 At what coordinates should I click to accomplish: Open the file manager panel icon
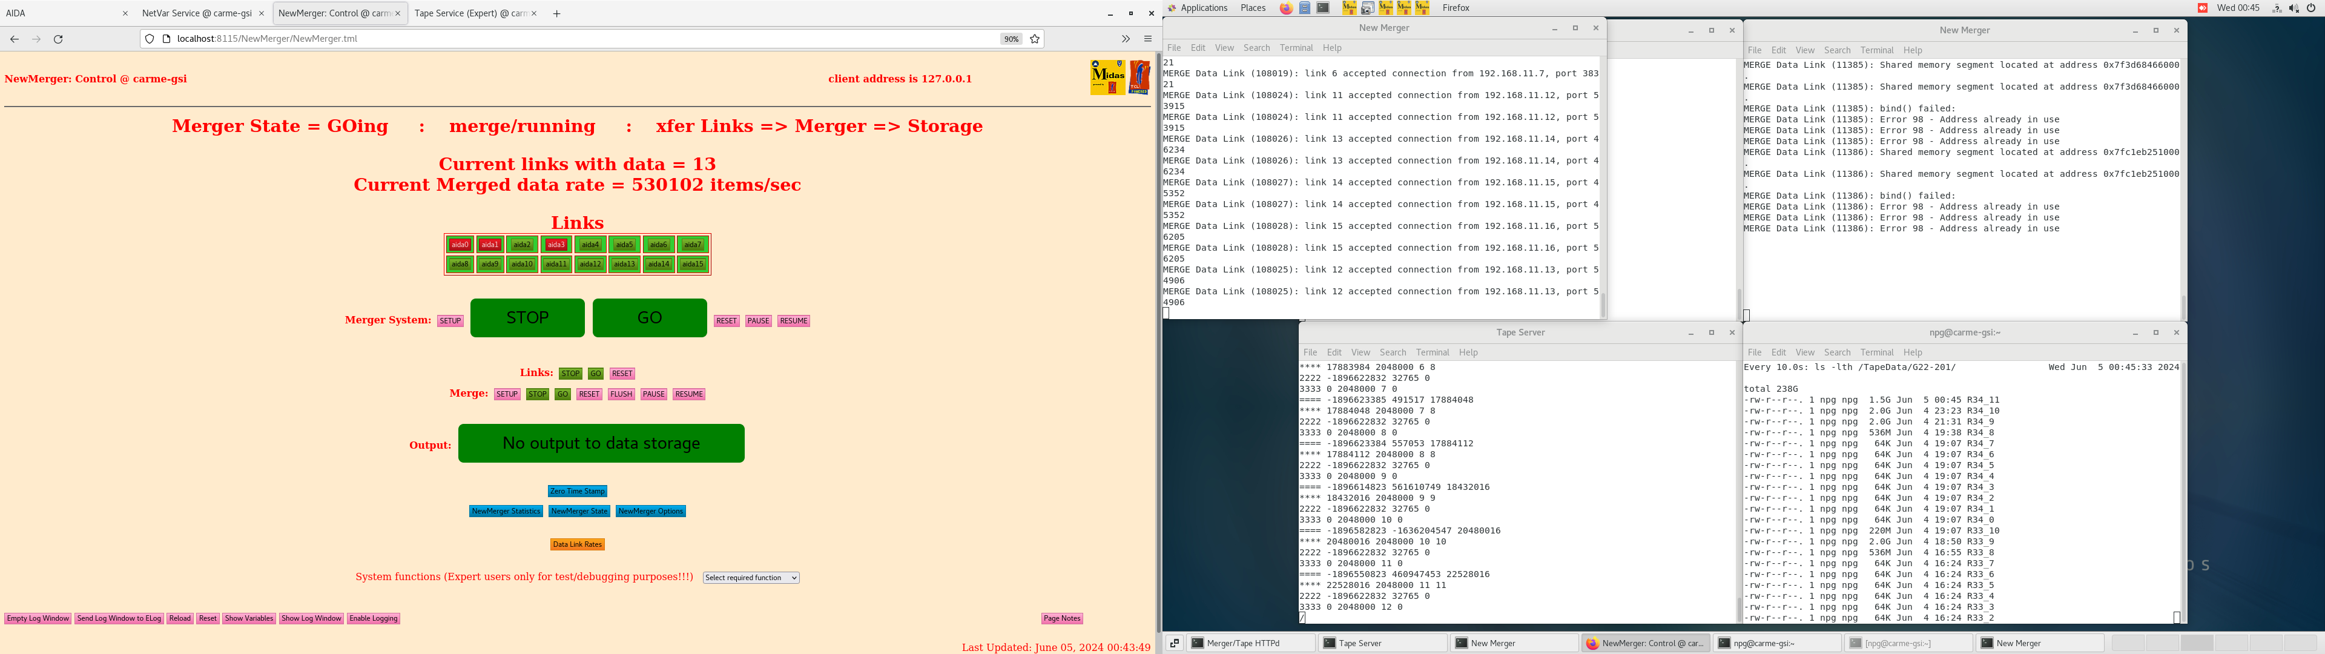pyautogui.click(x=1305, y=8)
